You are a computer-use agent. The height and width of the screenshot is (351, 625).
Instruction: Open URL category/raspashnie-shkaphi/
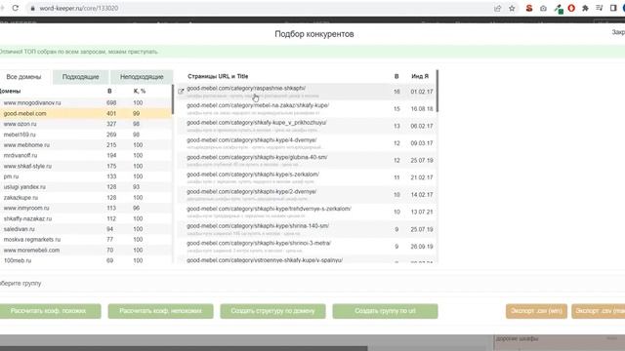[x=246, y=88]
